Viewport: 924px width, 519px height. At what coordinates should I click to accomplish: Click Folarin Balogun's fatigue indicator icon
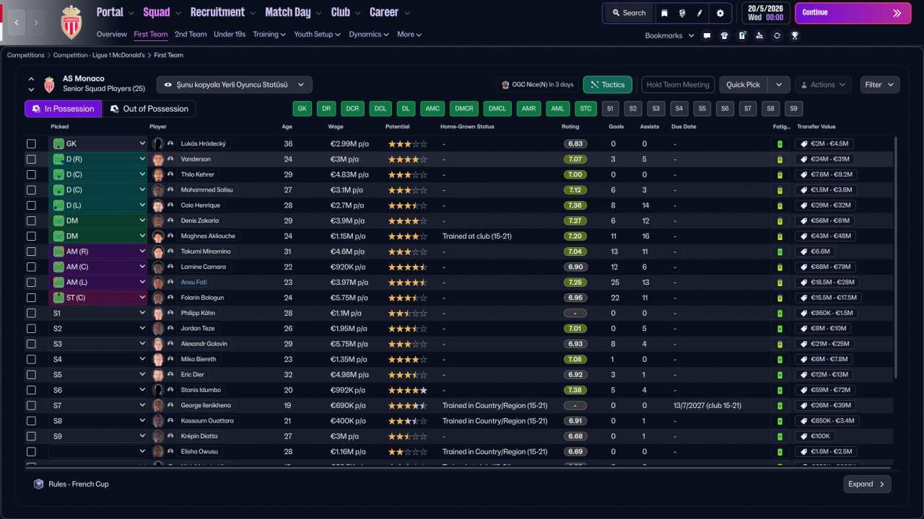pos(780,298)
